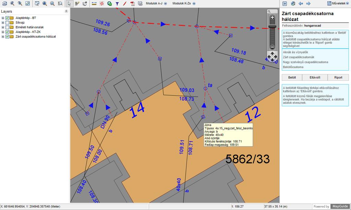Click the circle manhole labeled ta

(205, 89)
